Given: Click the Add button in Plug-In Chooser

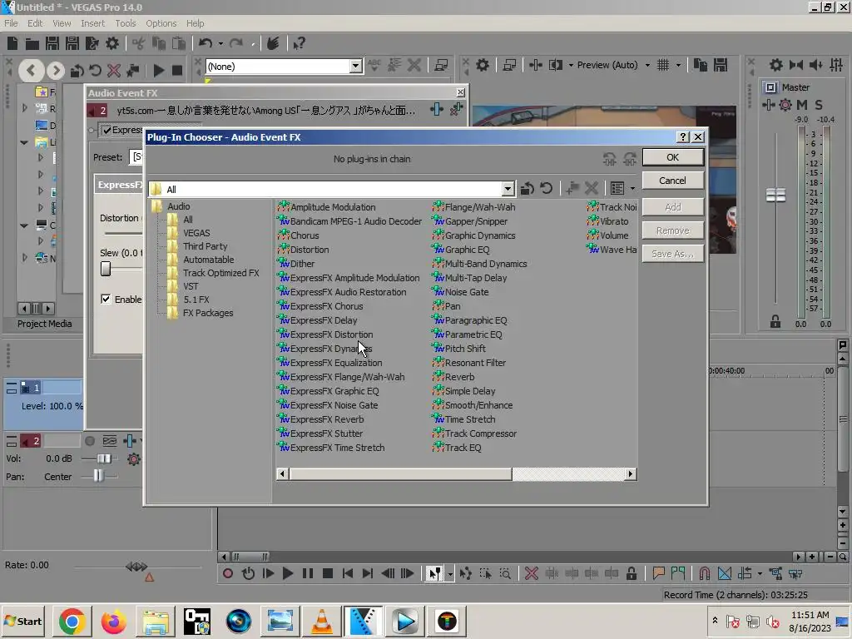Looking at the screenshot, I should pos(672,207).
